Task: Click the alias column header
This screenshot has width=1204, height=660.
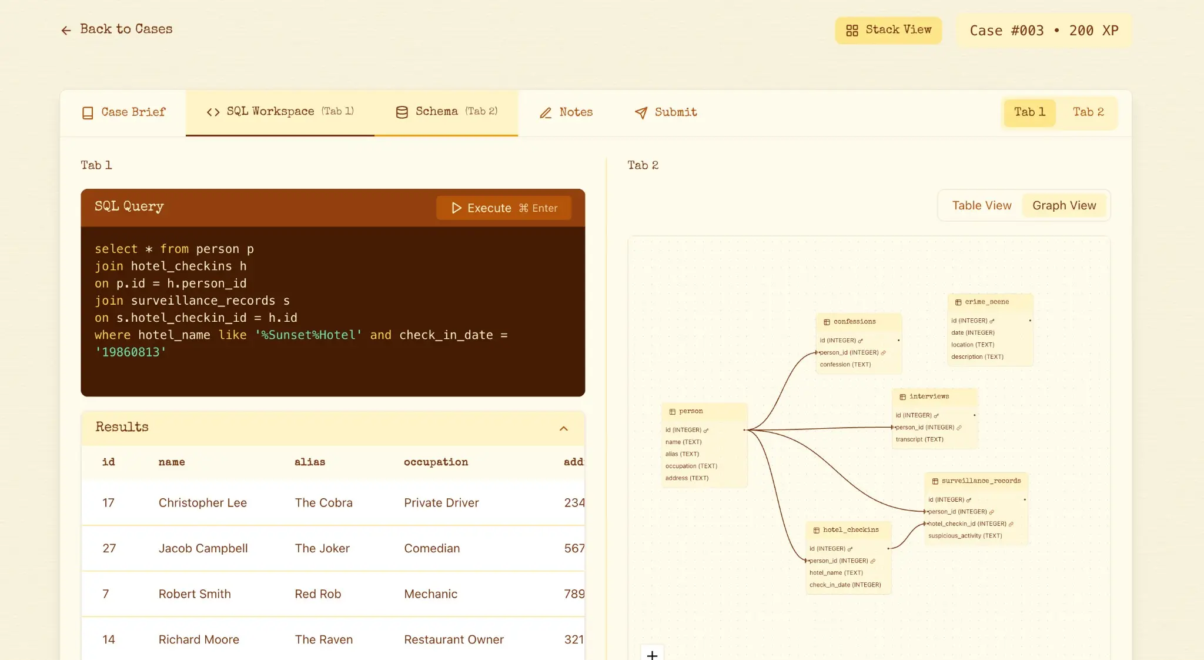Action: (x=310, y=462)
